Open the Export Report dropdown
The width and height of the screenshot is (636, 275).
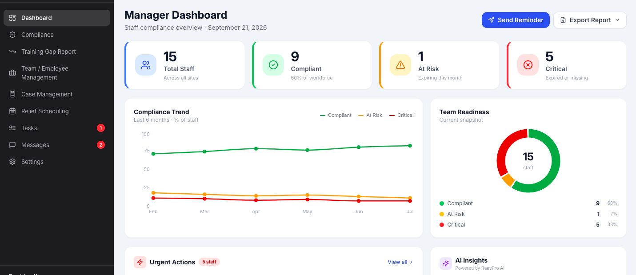[x=590, y=20]
